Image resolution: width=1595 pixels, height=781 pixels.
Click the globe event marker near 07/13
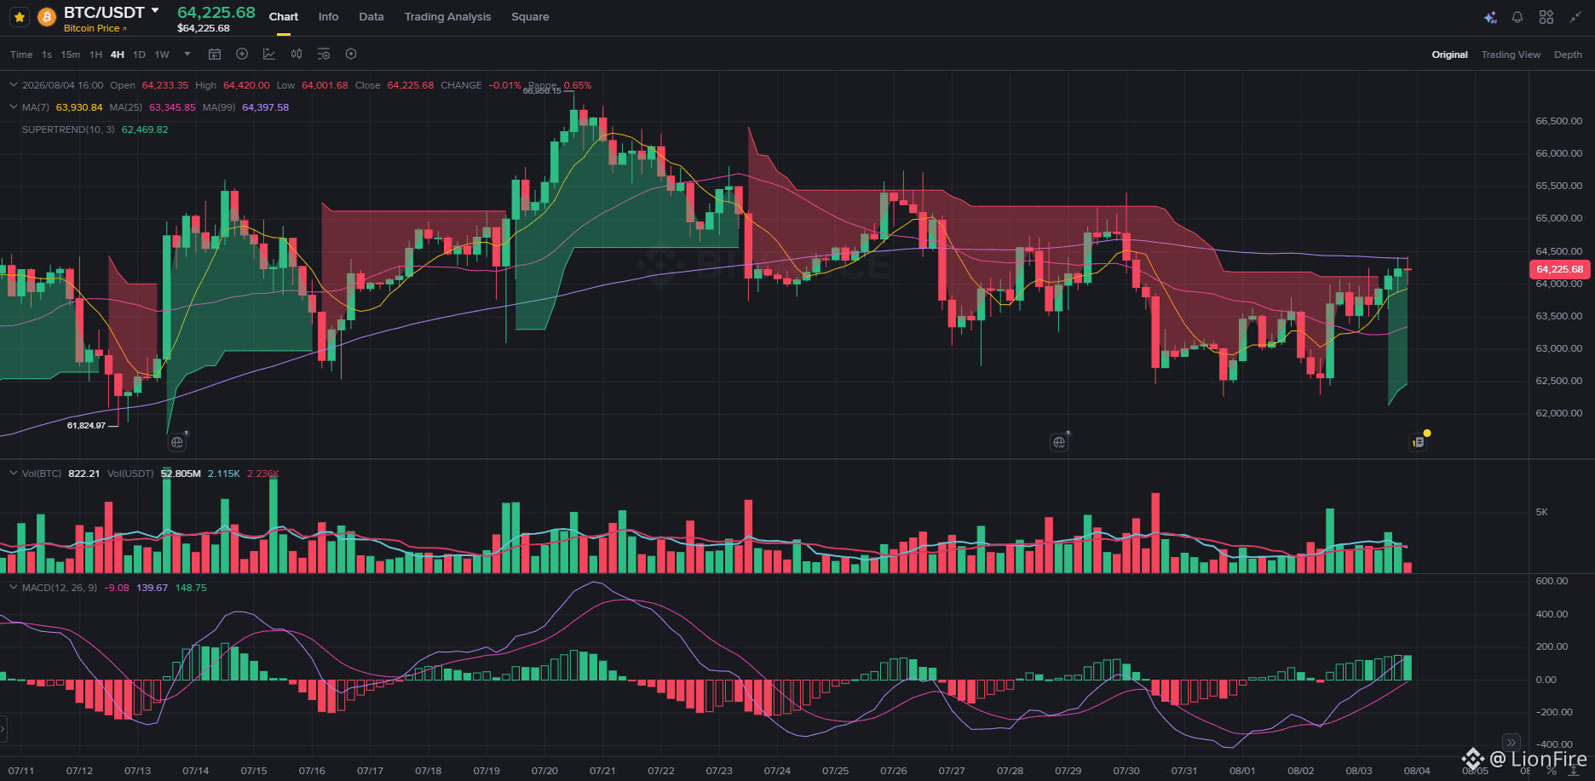[x=176, y=443]
